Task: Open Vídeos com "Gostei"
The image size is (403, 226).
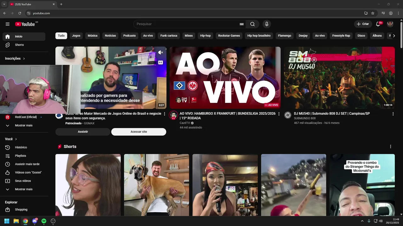Action: [24, 172]
